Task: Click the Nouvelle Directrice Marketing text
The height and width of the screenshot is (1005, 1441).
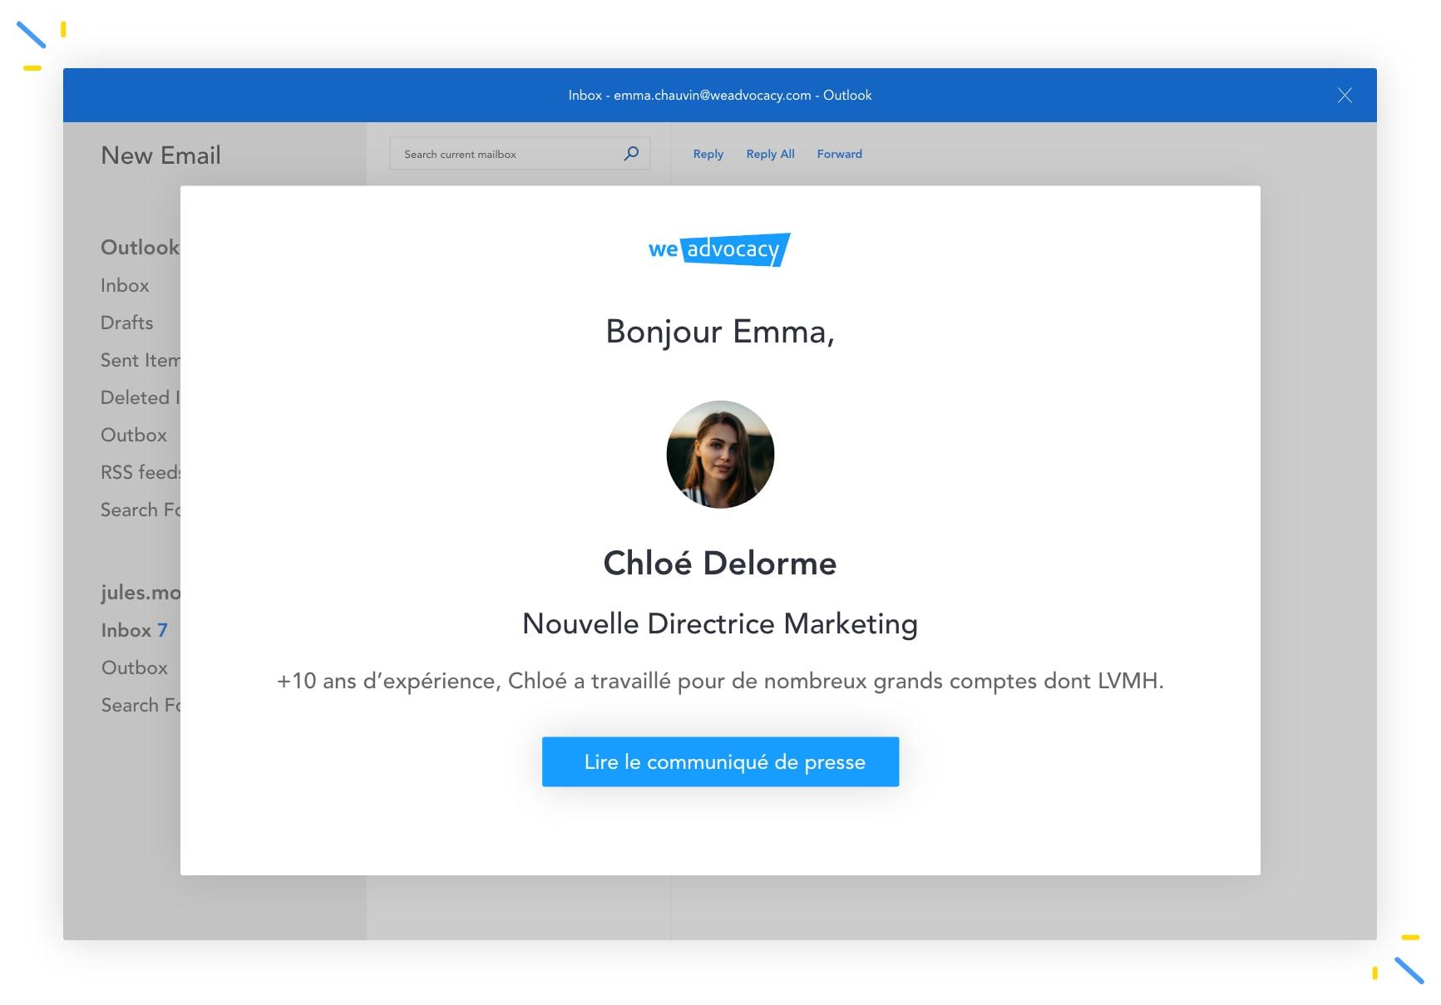Action: tap(720, 623)
